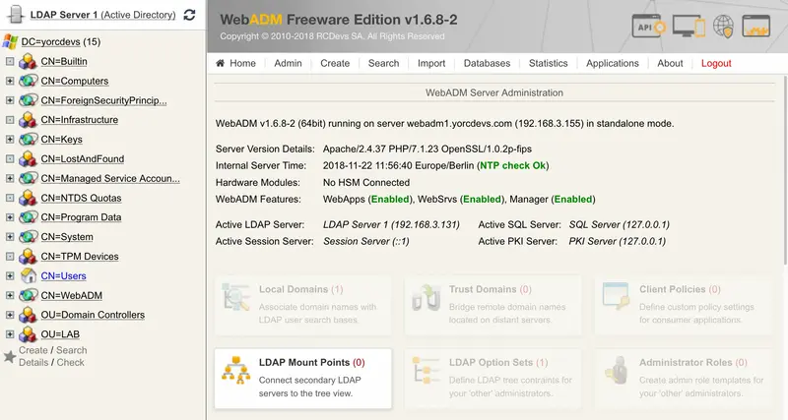The image size is (788, 420).
Task: Click the CN=Keys globe icon
Action: [28, 140]
